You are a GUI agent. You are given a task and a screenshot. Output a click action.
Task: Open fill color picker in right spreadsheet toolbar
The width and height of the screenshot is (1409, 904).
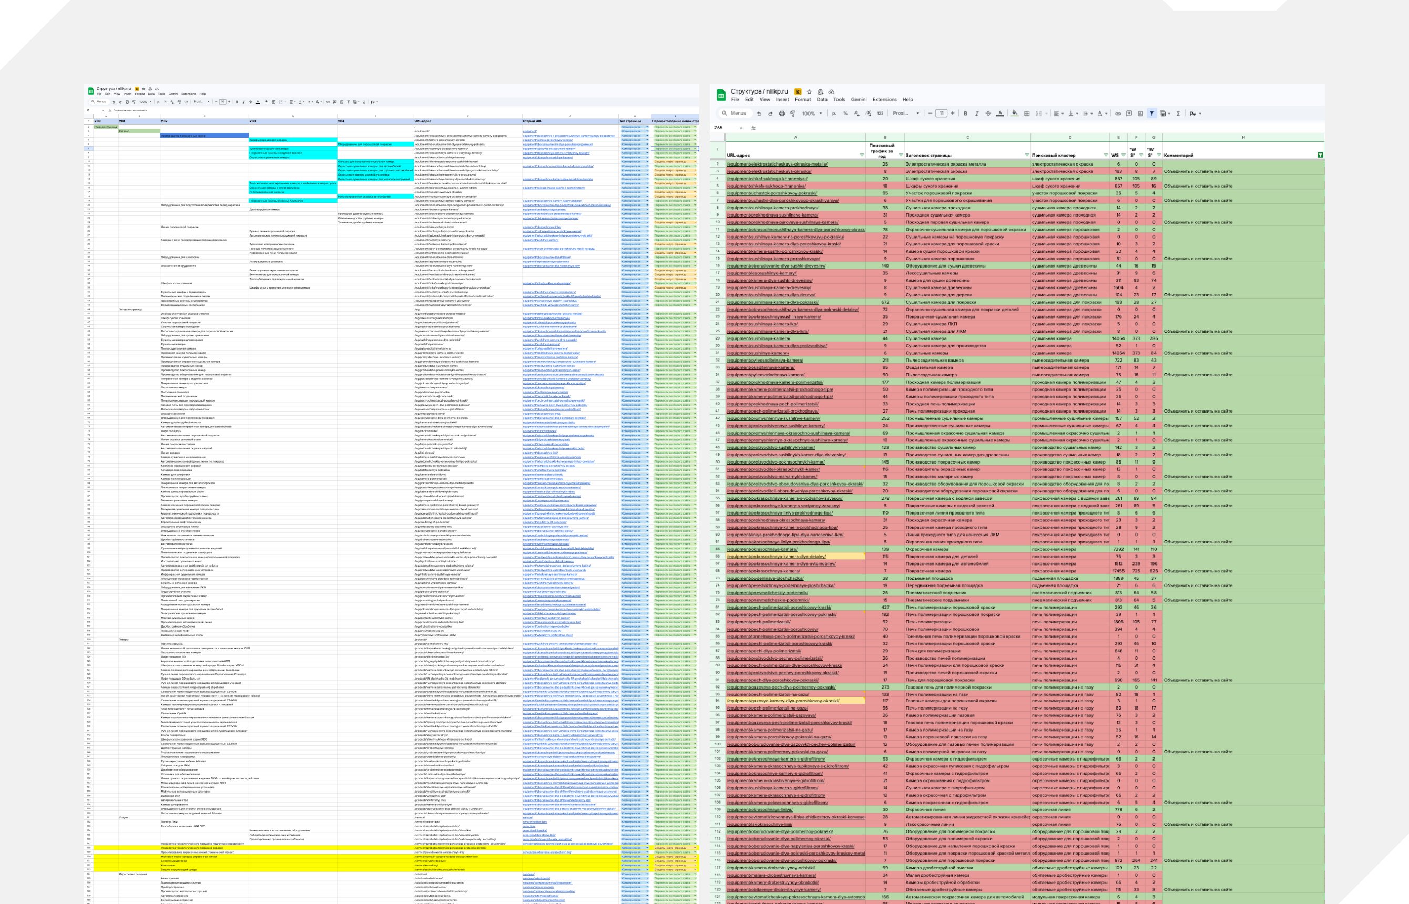coord(1015,114)
